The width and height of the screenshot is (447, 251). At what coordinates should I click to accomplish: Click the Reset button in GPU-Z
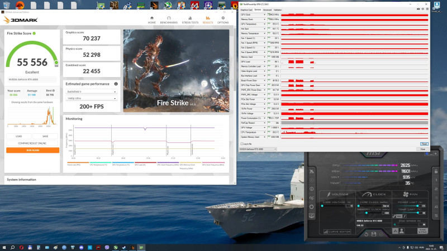[424, 144]
